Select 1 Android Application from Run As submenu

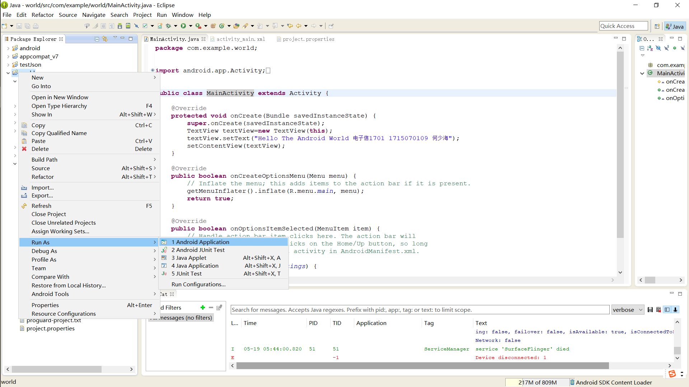coord(200,242)
